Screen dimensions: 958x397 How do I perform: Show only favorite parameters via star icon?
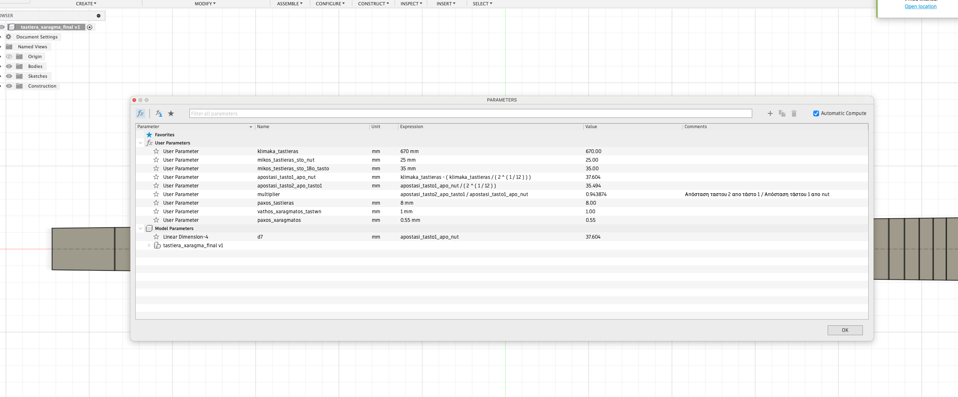[171, 113]
